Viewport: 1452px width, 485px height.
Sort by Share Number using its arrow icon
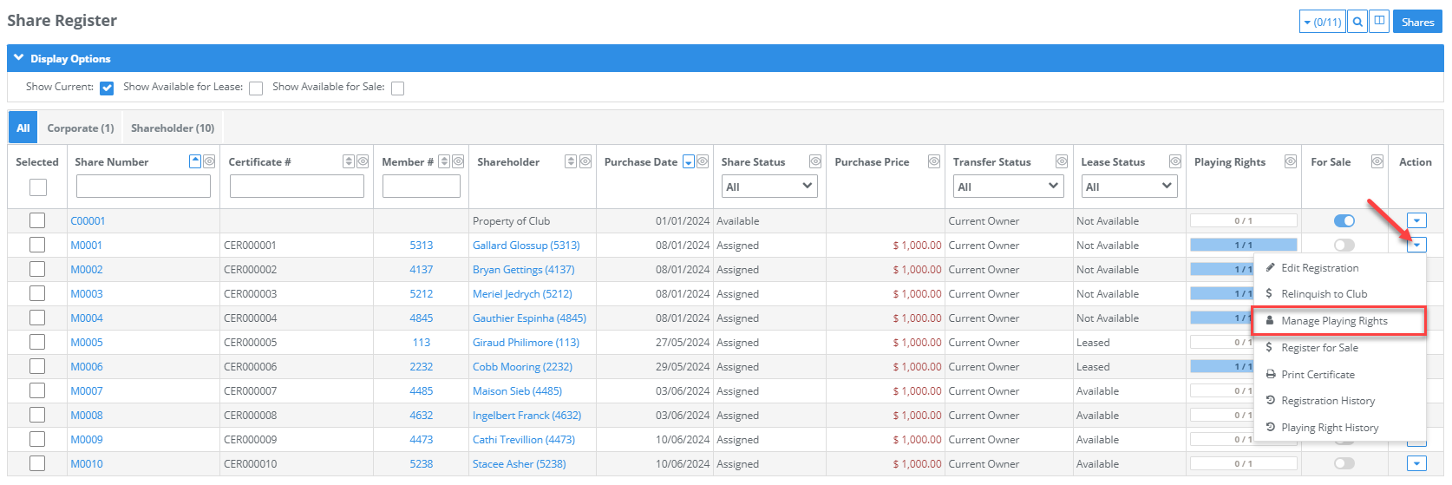195,161
